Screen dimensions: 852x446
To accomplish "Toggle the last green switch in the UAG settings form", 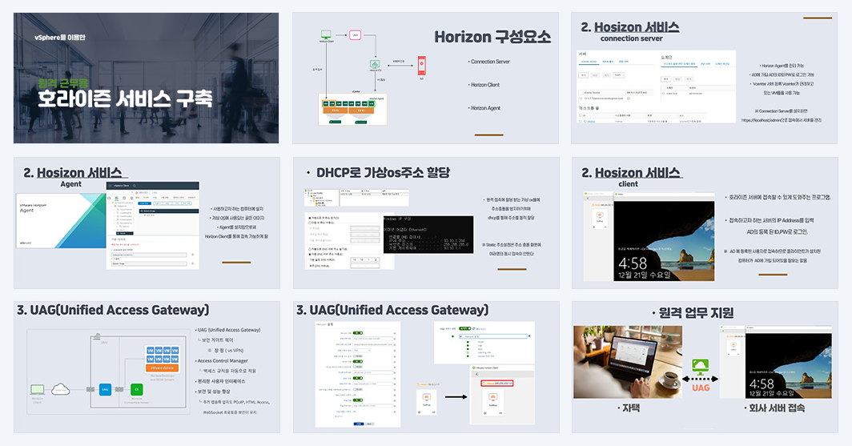I will [358, 400].
